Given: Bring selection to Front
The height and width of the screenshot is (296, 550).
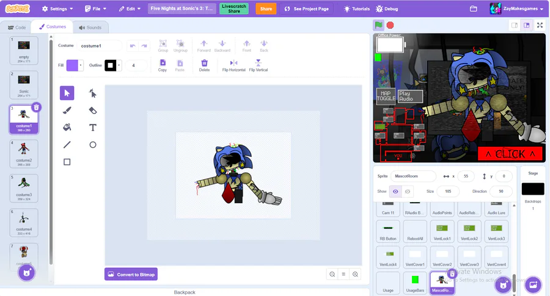Looking at the screenshot, I should pos(247,46).
